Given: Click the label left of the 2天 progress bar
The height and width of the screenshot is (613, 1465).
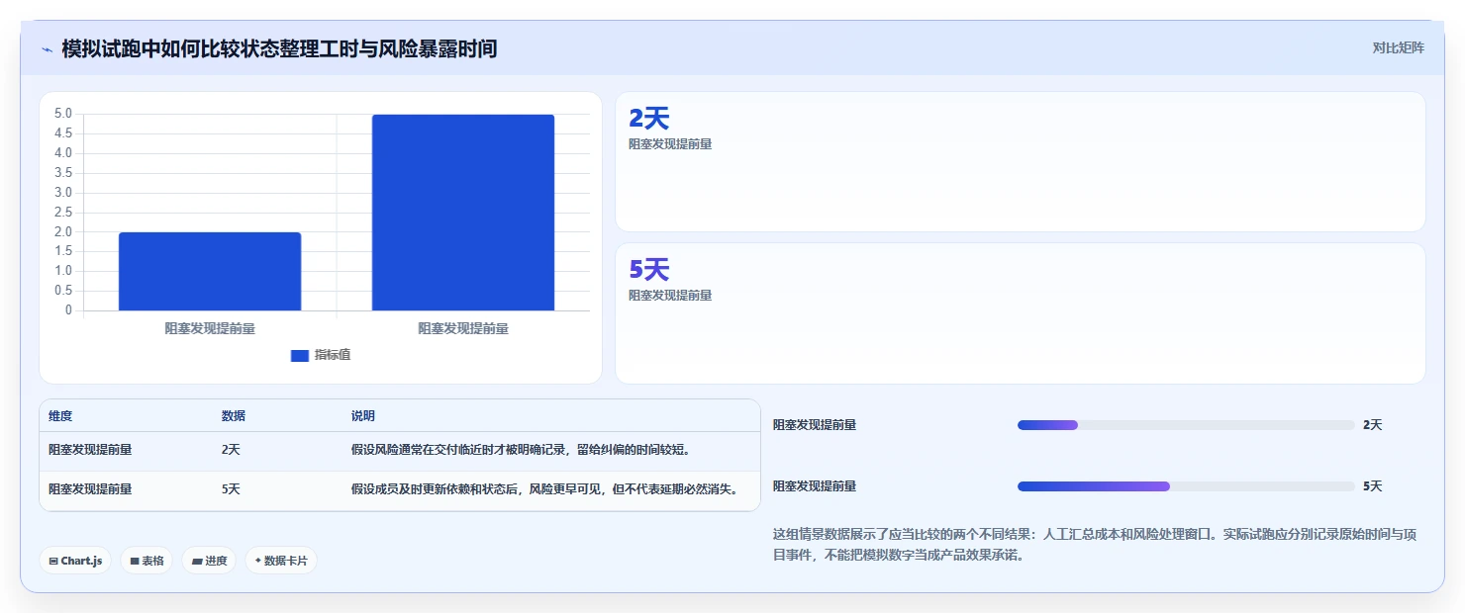Looking at the screenshot, I should 815,425.
